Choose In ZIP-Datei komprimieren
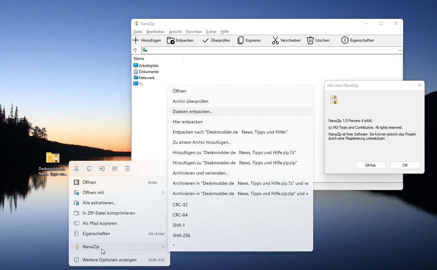The width and height of the screenshot is (437, 270). click(x=119, y=213)
